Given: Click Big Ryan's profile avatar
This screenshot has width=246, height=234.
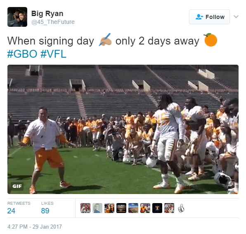Looking at the screenshot, I should click(x=17, y=17).
